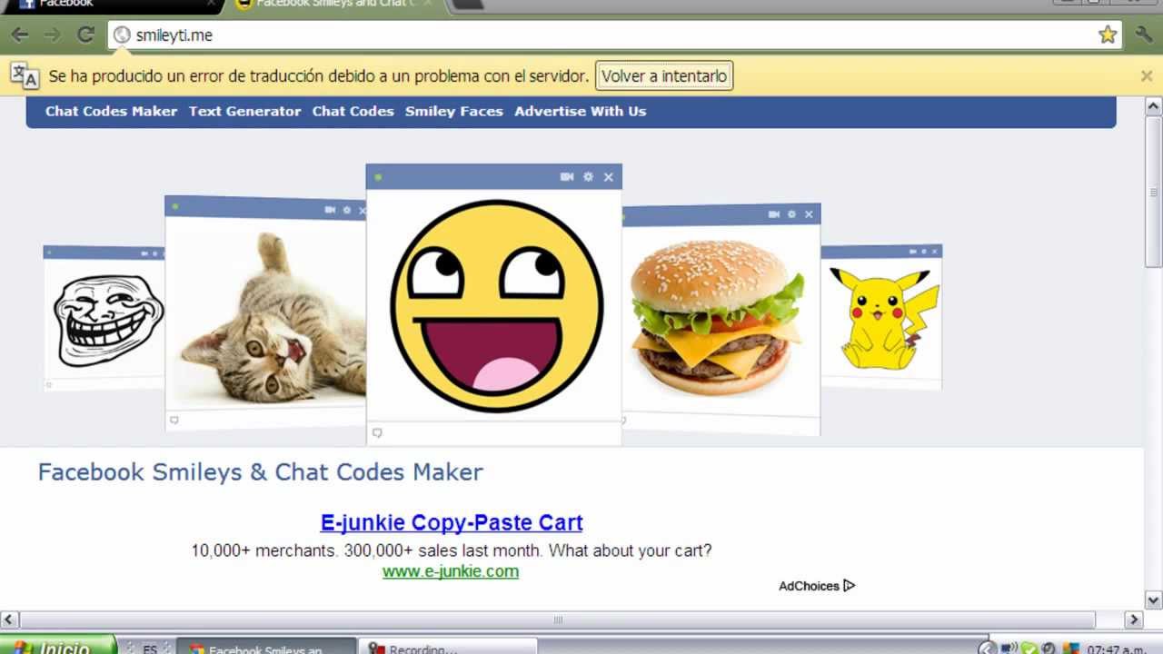Image resolution: width=1163 pixels, height=654 pixels.
Task: Open the Chrome wrench menu
Action: tap(1144, 35)
